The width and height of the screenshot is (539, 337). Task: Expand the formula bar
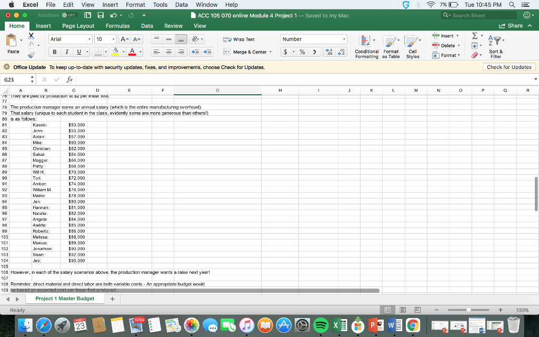535,80
